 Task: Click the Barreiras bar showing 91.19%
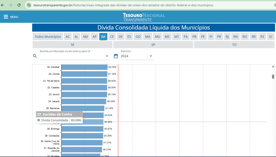83,108
